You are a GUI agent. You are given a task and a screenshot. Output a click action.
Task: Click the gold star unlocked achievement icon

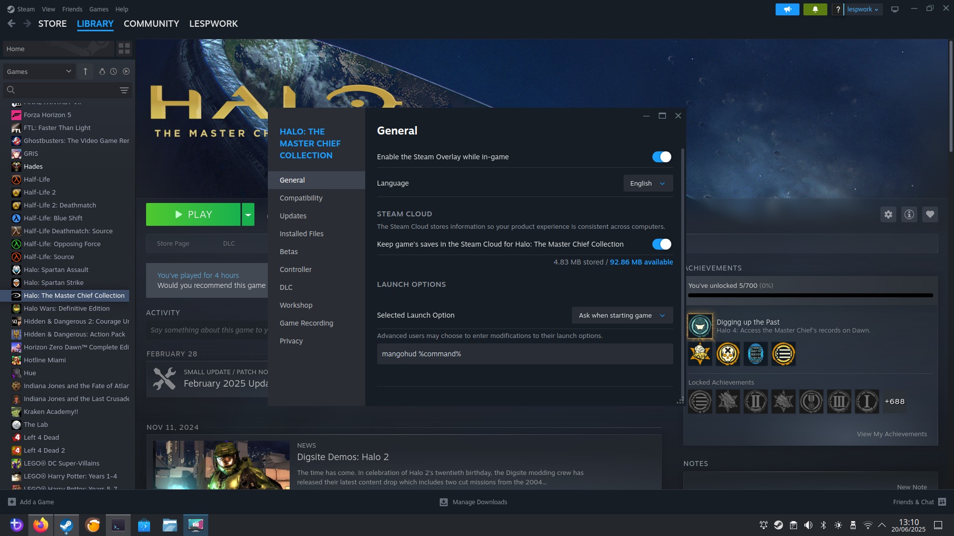click(x=700, y=354)
